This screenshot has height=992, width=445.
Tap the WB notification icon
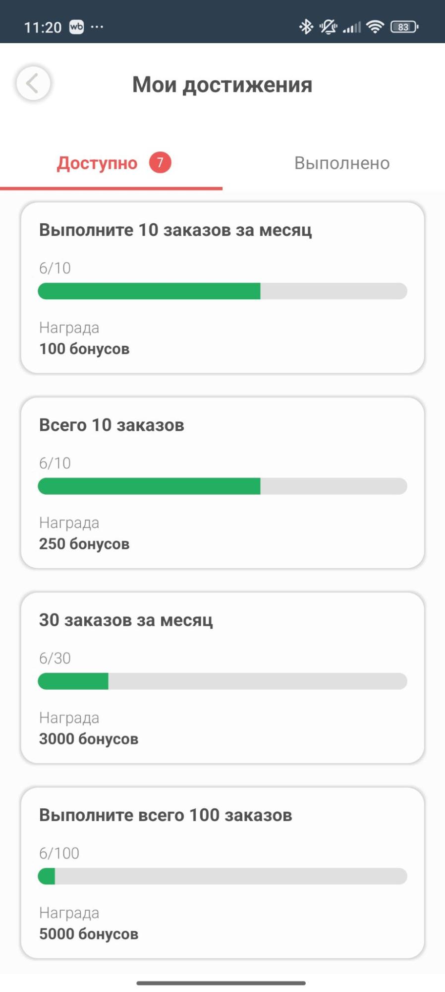76,27
